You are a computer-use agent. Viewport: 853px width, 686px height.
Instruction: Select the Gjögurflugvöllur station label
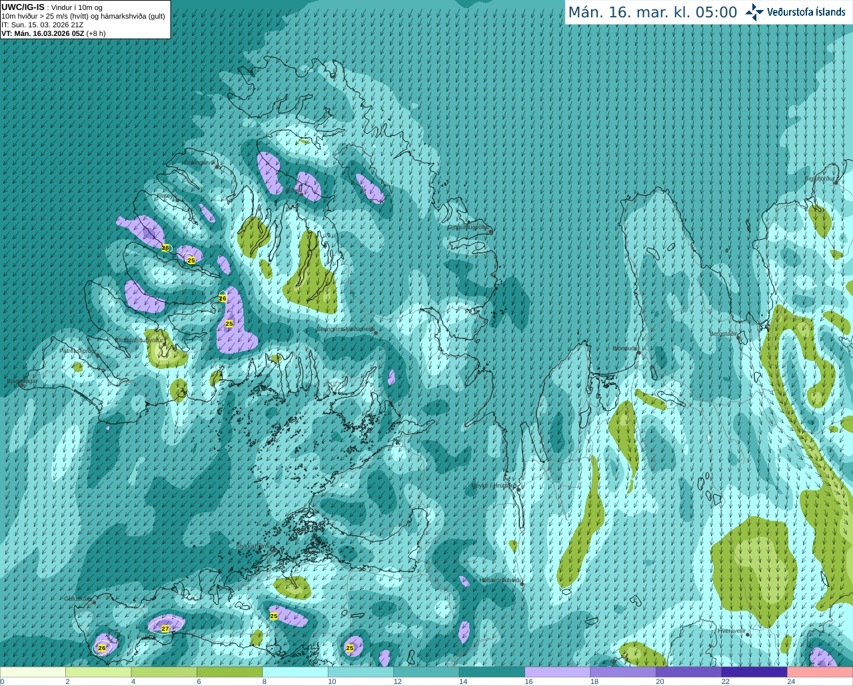tap(468, 227)
